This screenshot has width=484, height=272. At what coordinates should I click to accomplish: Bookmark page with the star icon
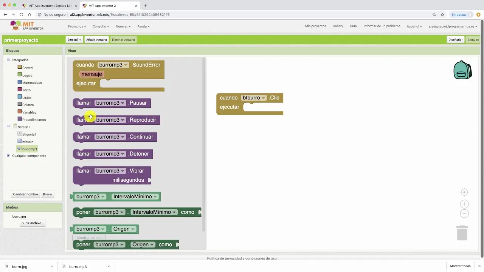pos(442,15)
